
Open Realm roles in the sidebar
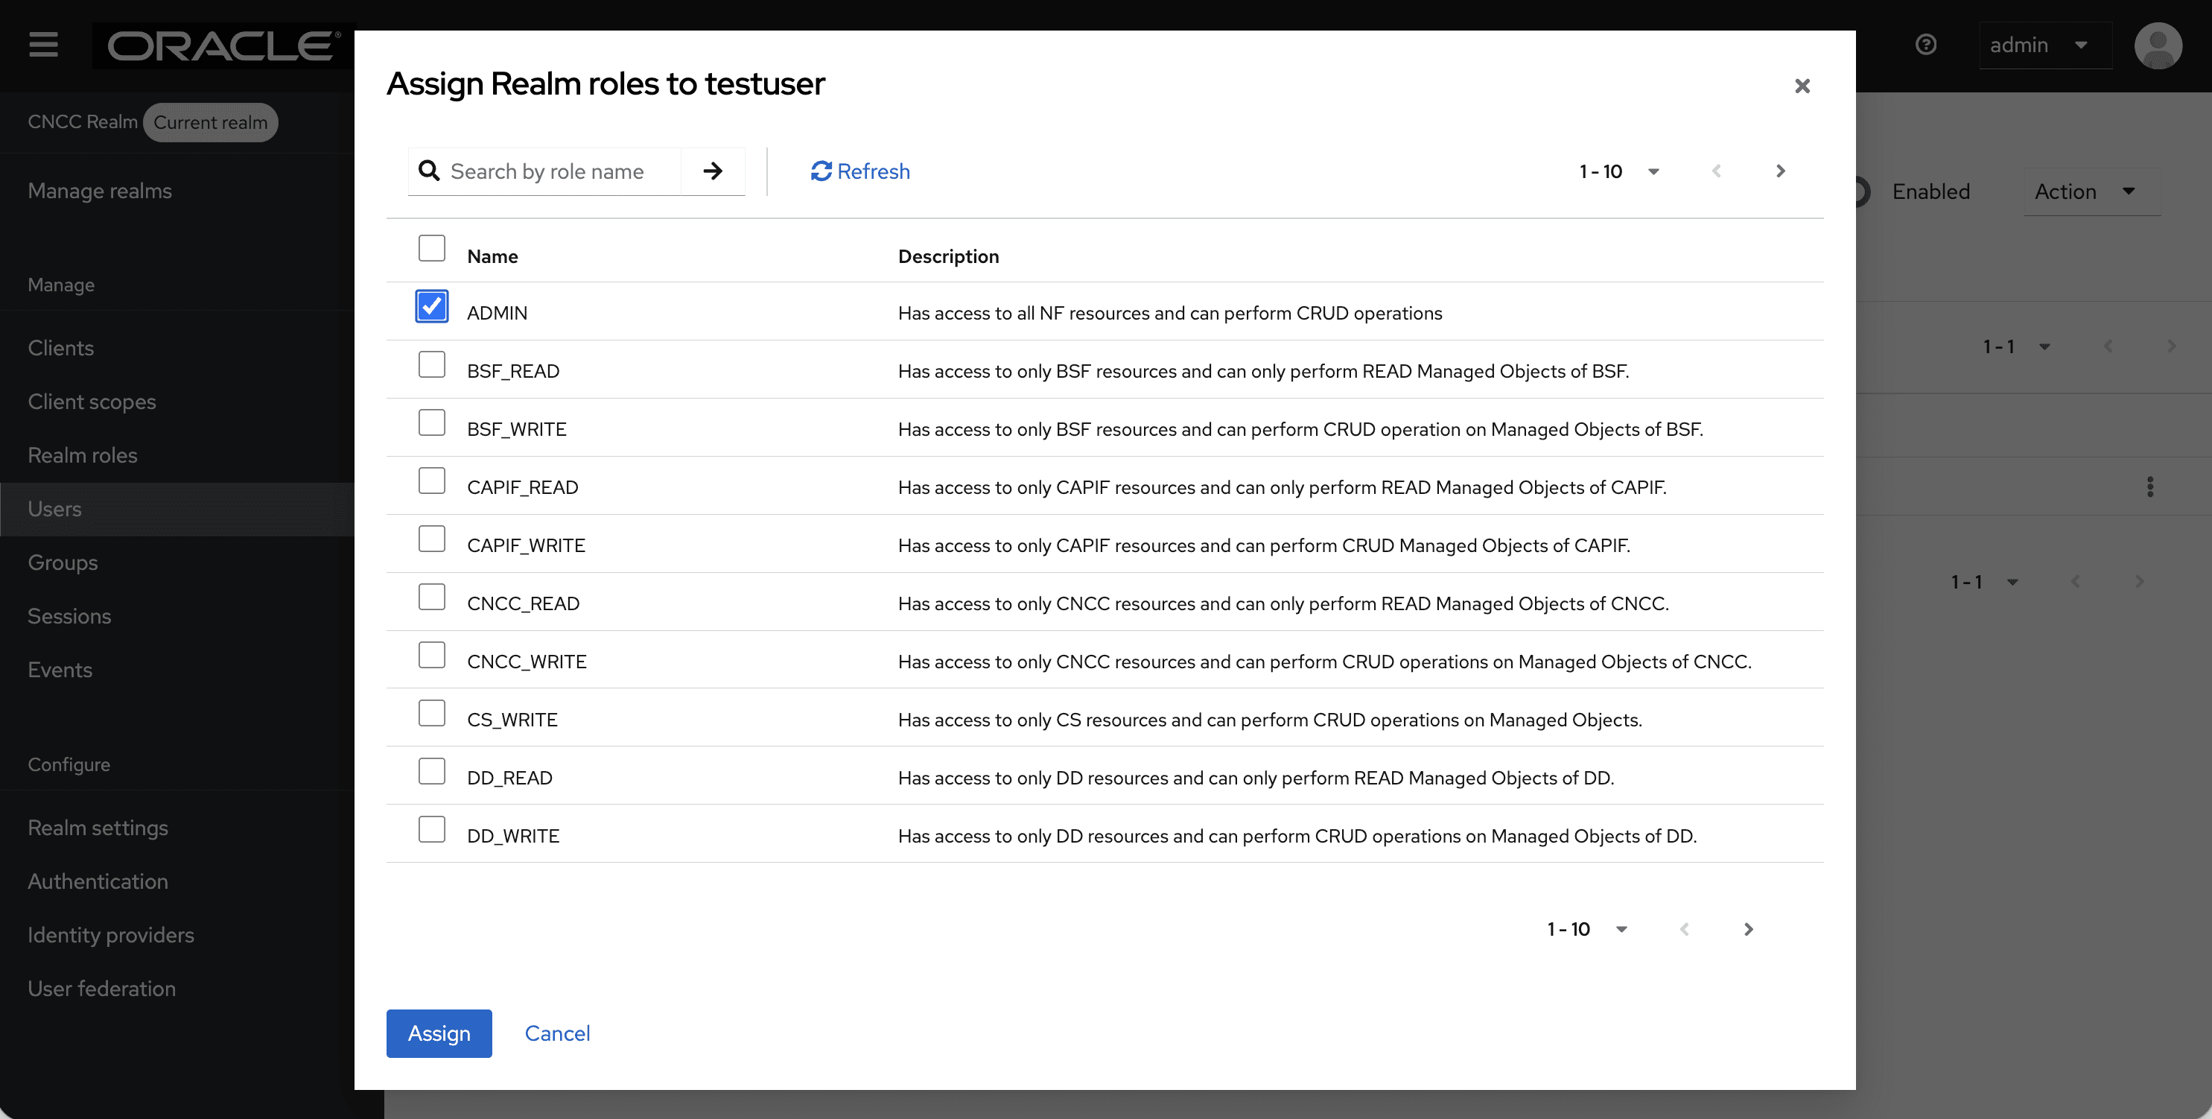click(x=83, y=455)
